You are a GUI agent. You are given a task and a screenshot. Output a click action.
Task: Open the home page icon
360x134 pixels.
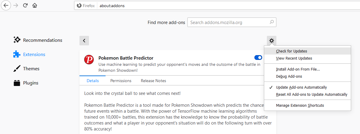pos(35,5)
